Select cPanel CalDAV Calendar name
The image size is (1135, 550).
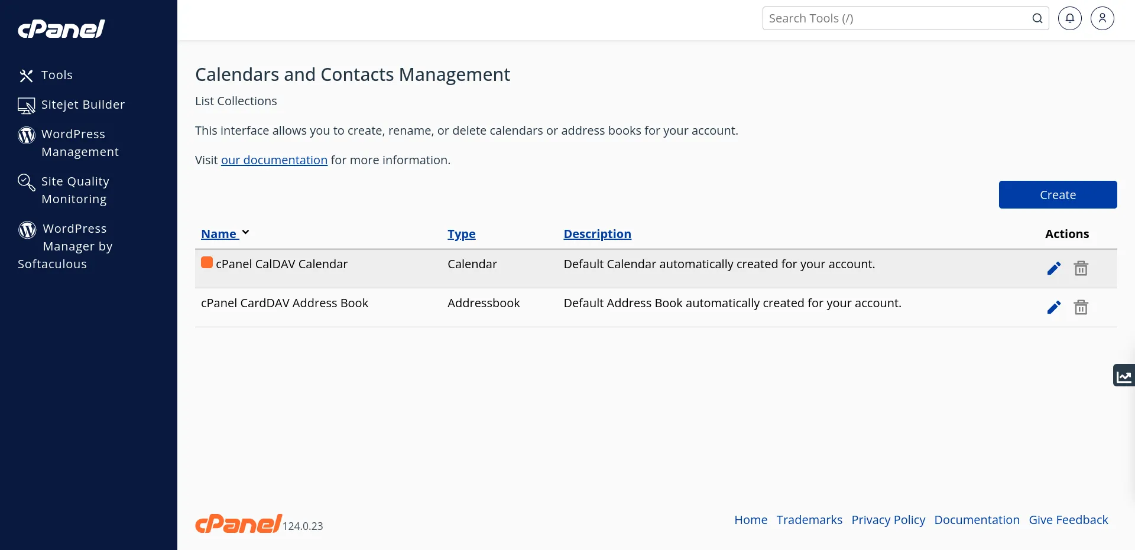[x=281, y=264]
